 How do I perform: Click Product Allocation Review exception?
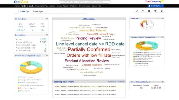87,61
